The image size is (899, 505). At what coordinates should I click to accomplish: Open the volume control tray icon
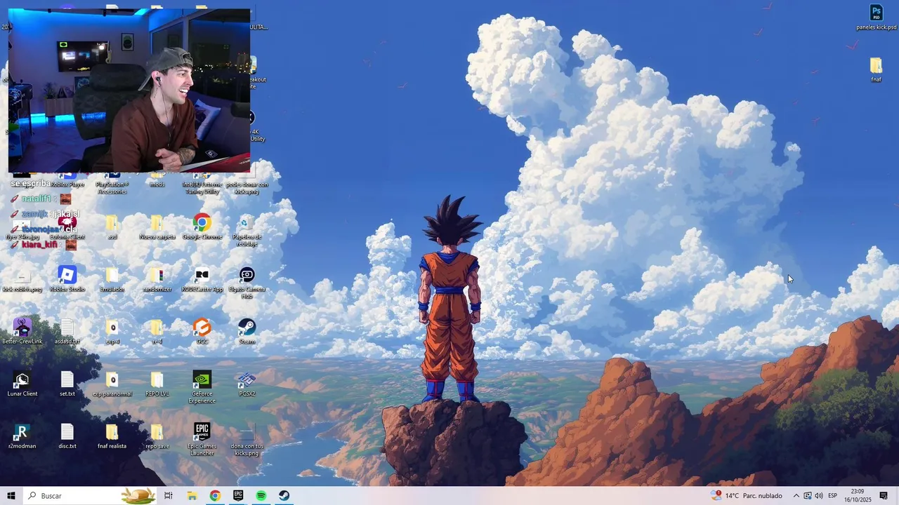(x=819, y=496)
